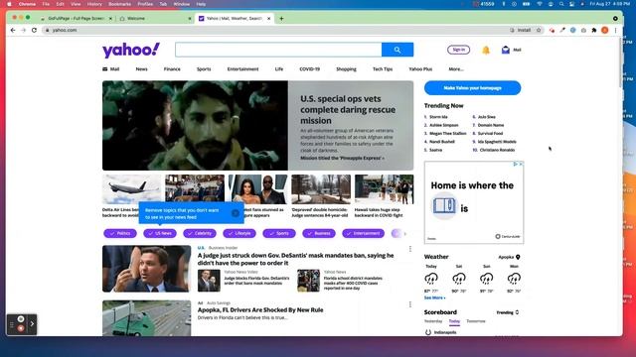Click the Yahoo logo

(131, 51)
